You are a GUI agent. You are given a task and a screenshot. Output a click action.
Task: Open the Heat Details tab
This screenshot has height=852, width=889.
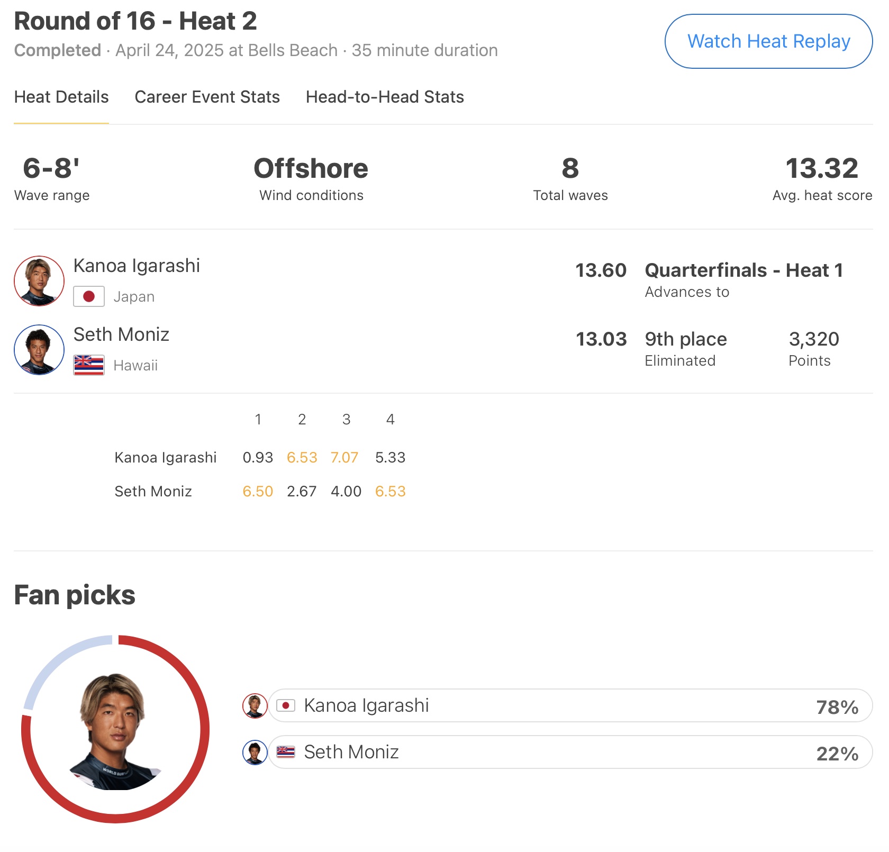tap(61, 97)
